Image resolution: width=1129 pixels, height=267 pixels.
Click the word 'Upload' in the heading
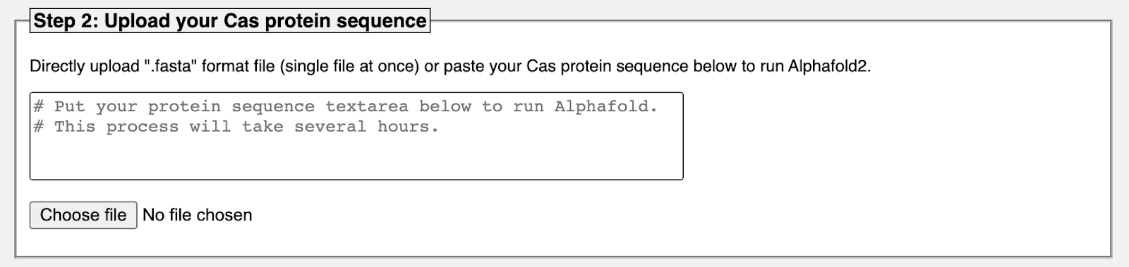tap(137, 20)
